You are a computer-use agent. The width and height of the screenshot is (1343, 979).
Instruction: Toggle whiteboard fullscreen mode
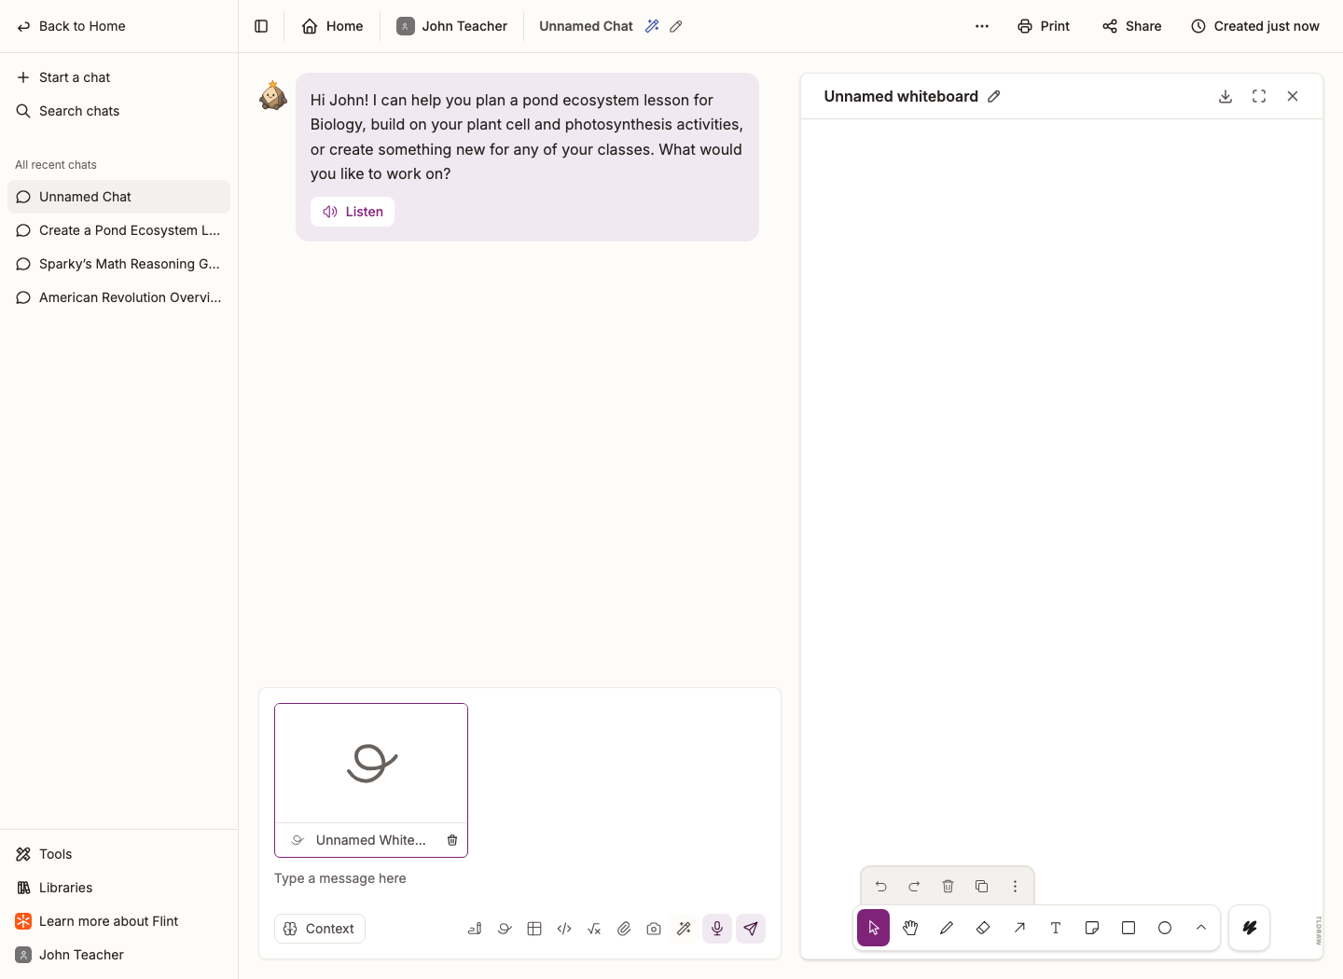click(1259, 96)
